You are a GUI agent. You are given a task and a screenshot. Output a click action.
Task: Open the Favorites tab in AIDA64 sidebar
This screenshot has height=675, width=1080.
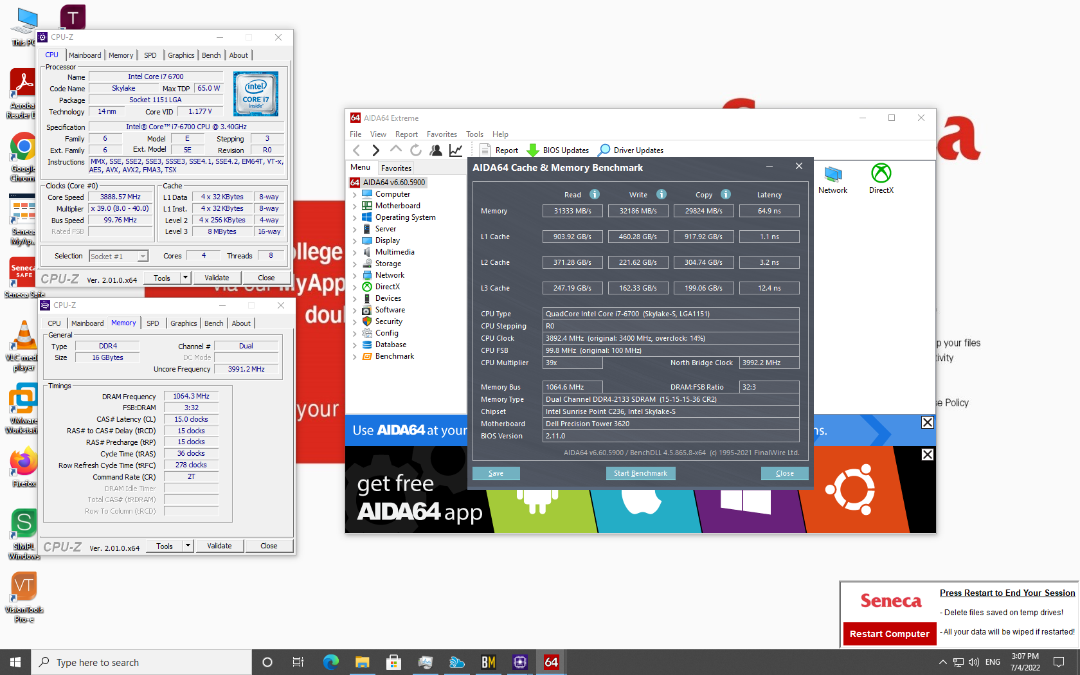pyautogui.click(x=396, y=168)
